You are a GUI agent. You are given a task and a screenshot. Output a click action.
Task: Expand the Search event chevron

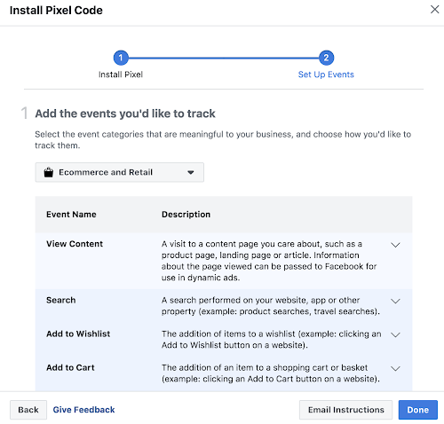coord(395,301)
